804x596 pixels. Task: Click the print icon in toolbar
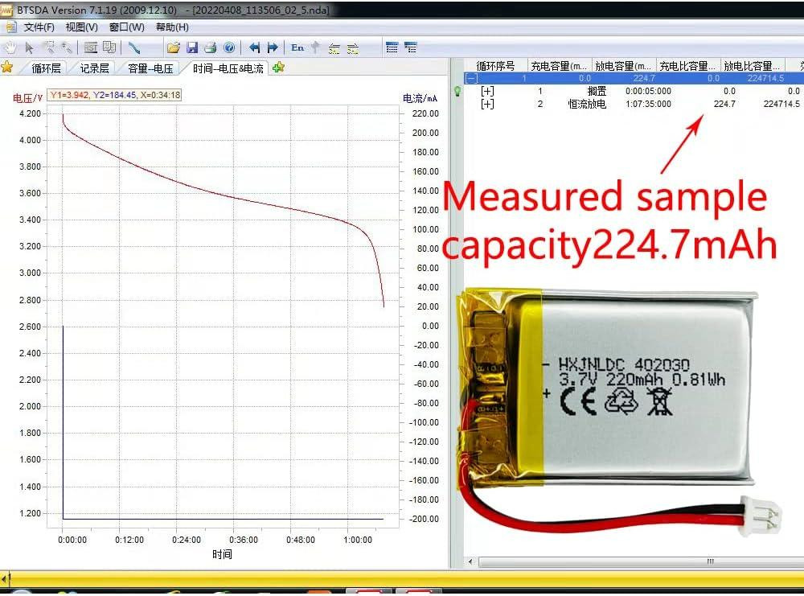point(210,47)
